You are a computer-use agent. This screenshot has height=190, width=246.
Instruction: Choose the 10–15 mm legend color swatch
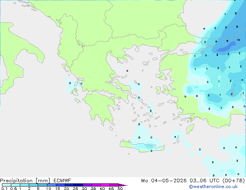pyautogui.click(x=51, y=185)
